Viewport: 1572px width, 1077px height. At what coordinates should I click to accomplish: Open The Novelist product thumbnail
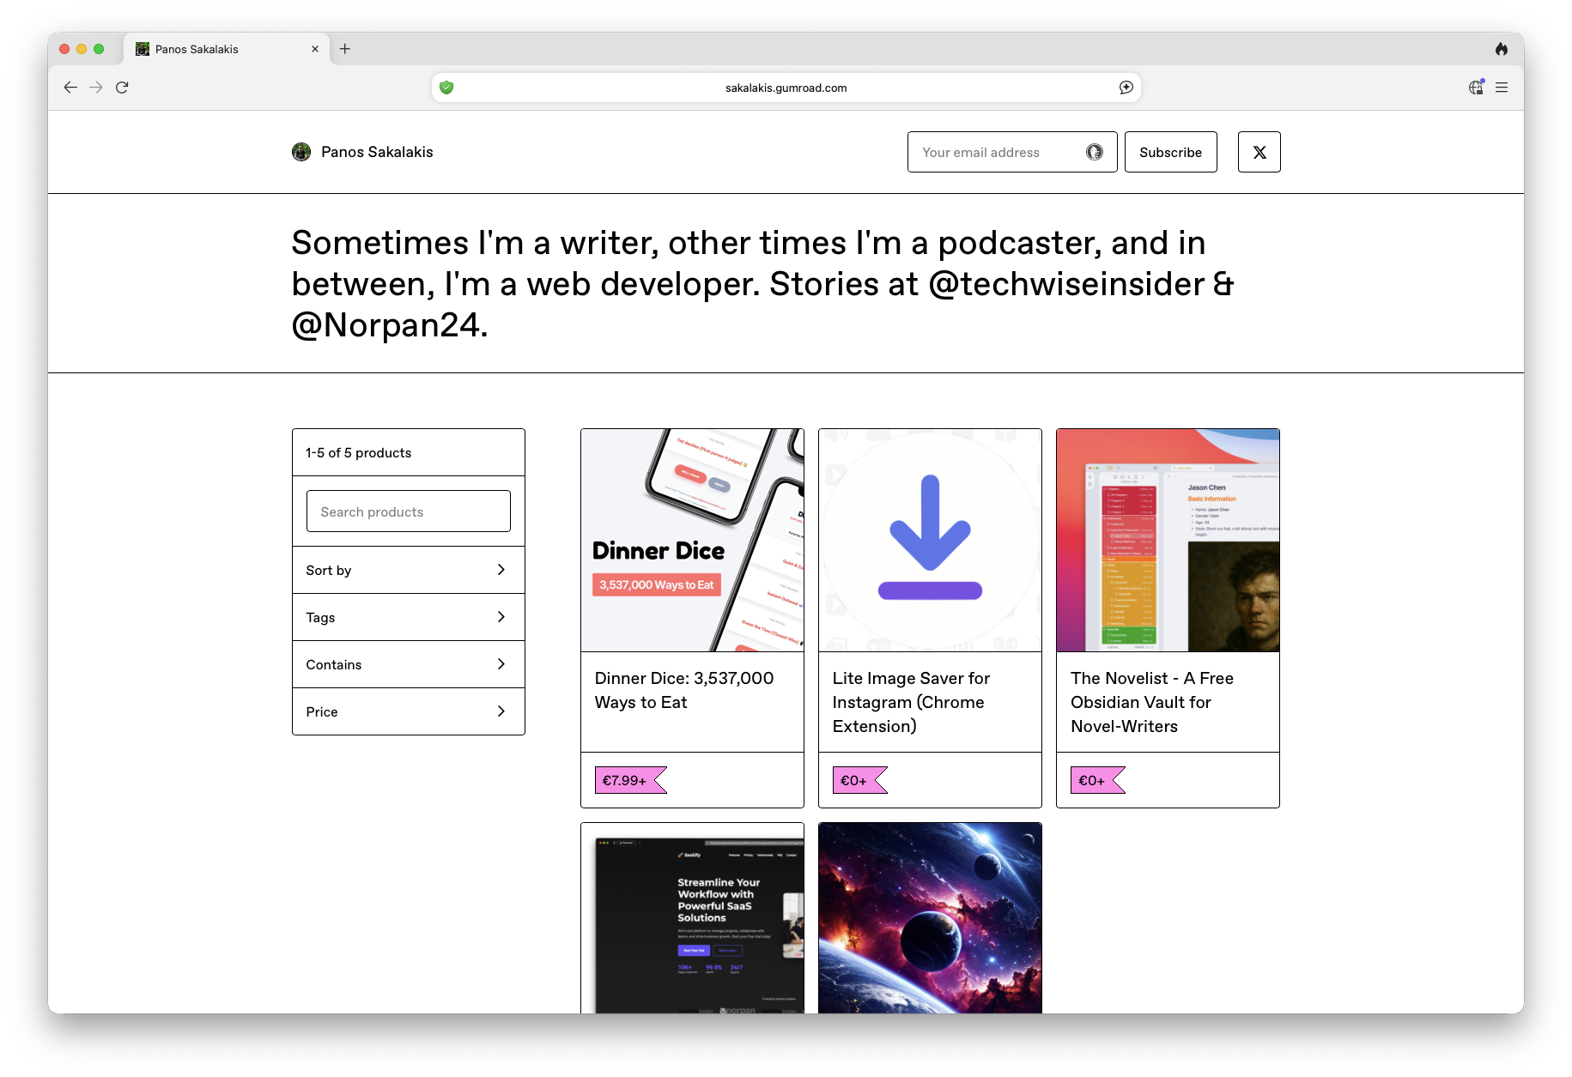point(1168,540)
